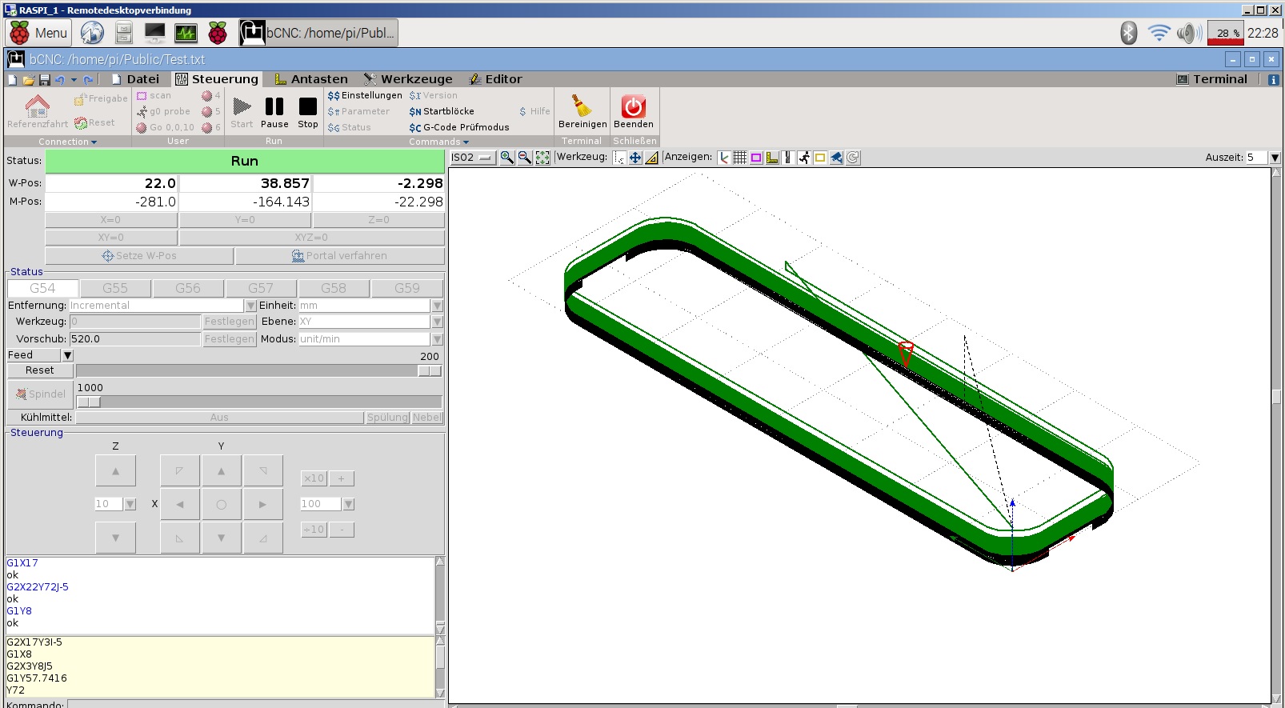Toggle probe ruler display
The height and width of the screenshot is (708, 1285).
pyautogui.click(x=772, y=158)
